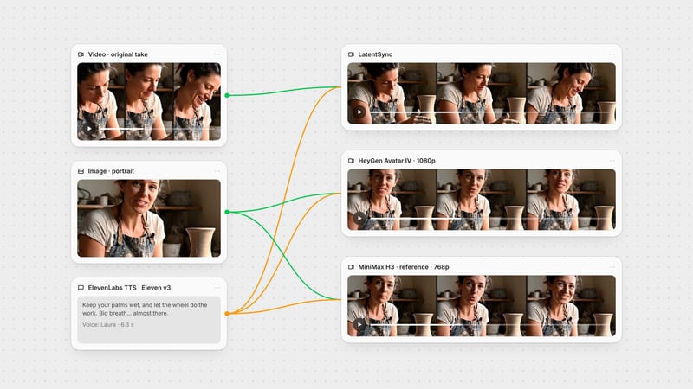
Task: Play the HeyGen Avatar IV output video
Action: (x=359, y=219)
